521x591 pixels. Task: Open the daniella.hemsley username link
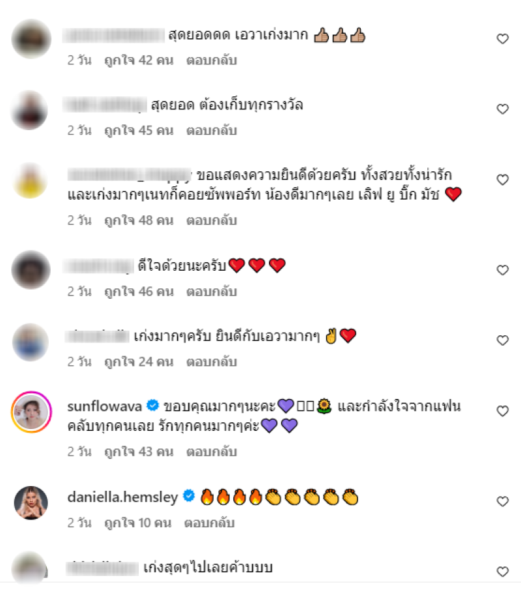[122, 497]
